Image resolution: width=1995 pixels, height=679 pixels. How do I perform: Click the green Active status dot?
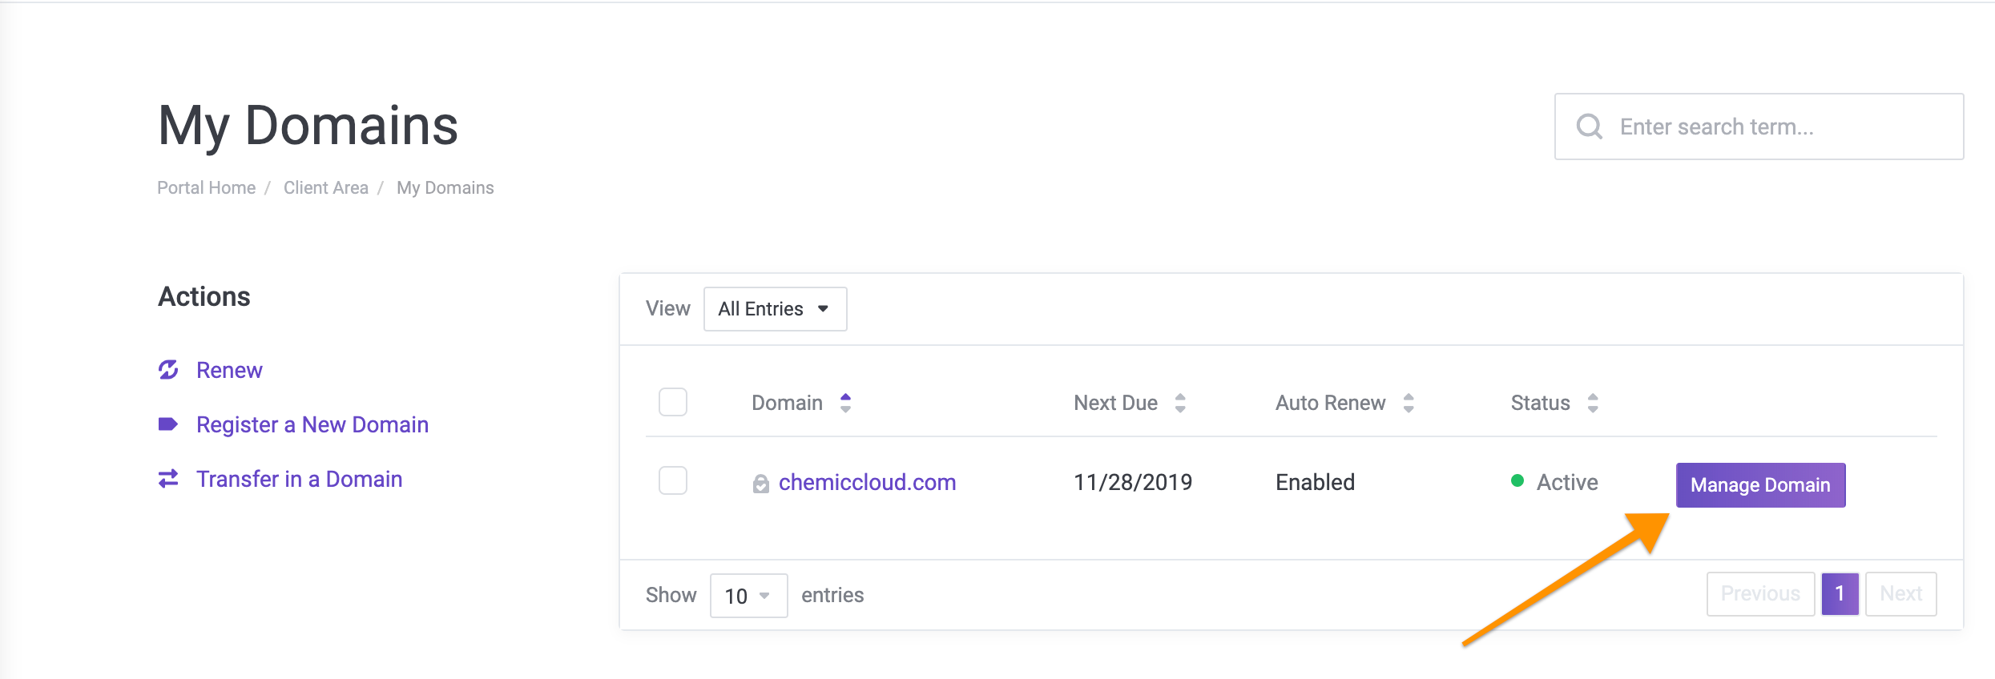[x=1517, y=480]
